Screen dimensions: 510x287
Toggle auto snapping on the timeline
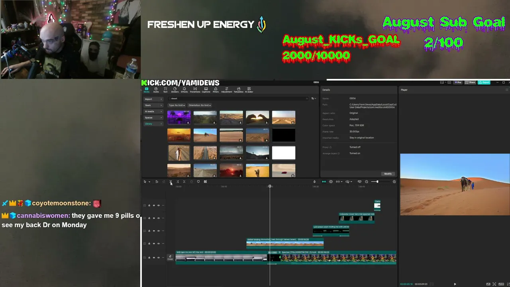[331, 182]
